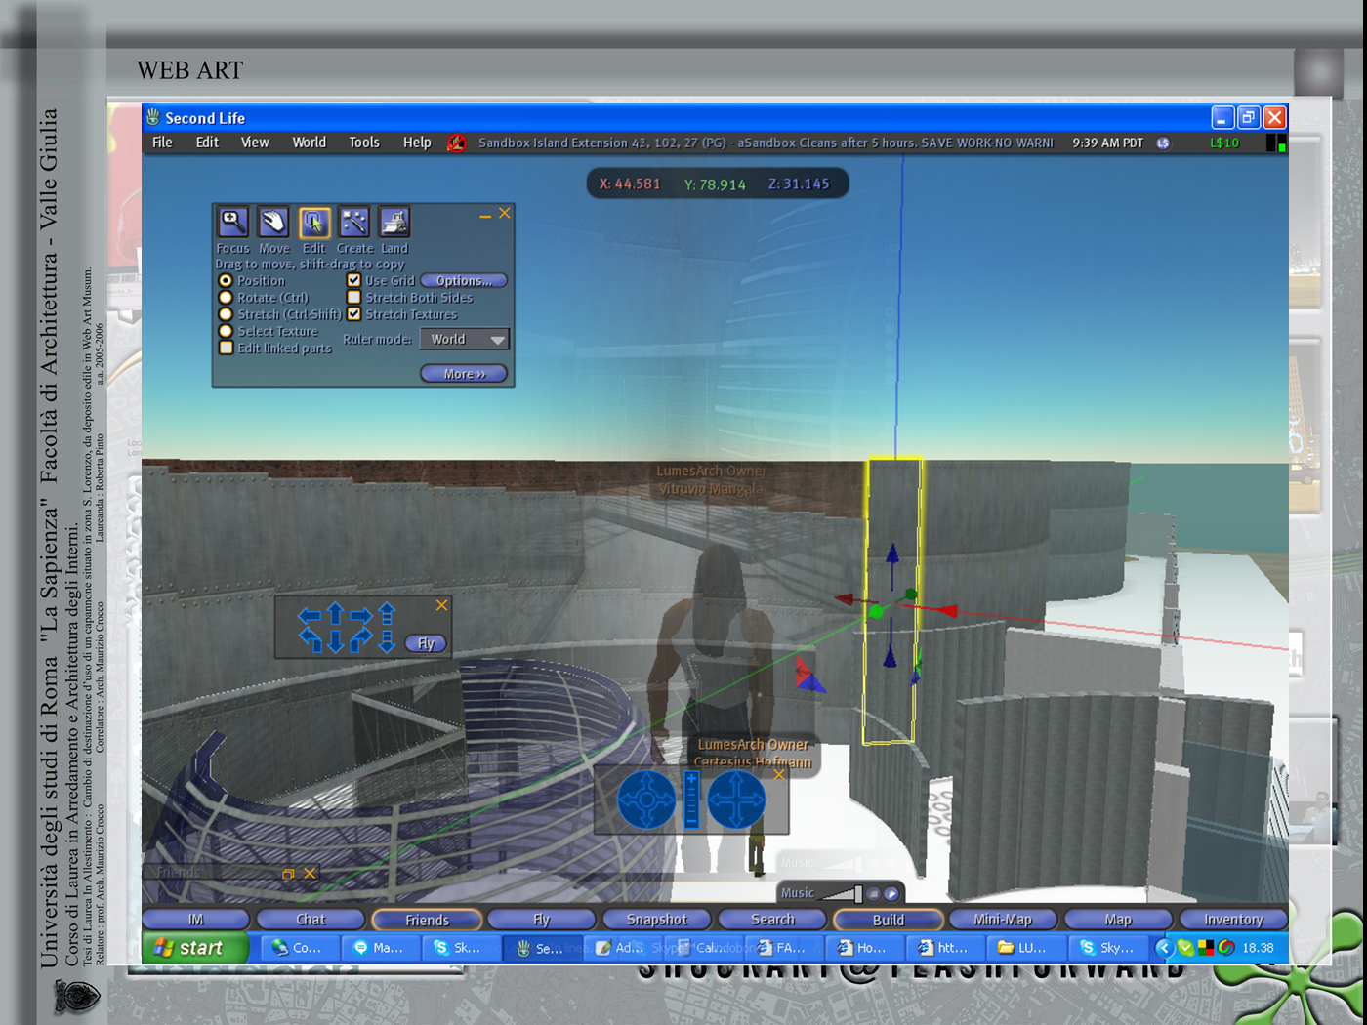Open the Tools menu
The height and width of the screenshot is (1025, 1367).
coord(364,143)
